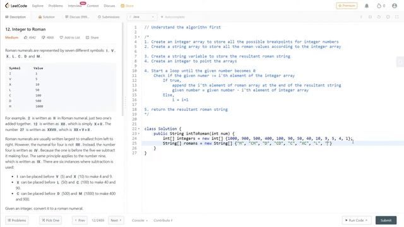404x227 pixels.
Task: Click the Medium difficulty label
Action: point(12,38)
